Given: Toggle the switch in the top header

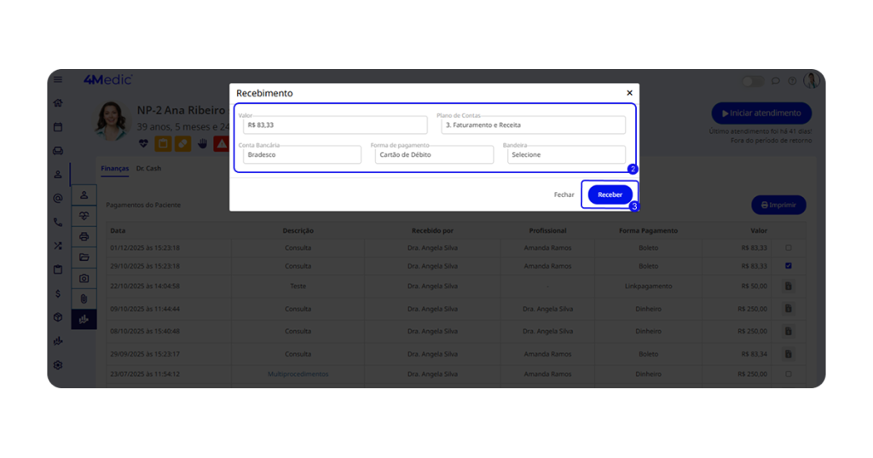Looking at the screenshot, I should [752, 81].
